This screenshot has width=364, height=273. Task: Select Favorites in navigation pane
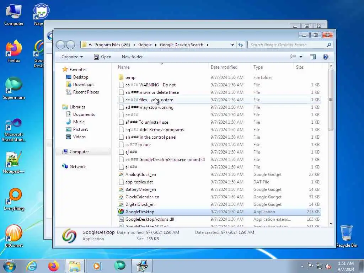coord(75,69)
